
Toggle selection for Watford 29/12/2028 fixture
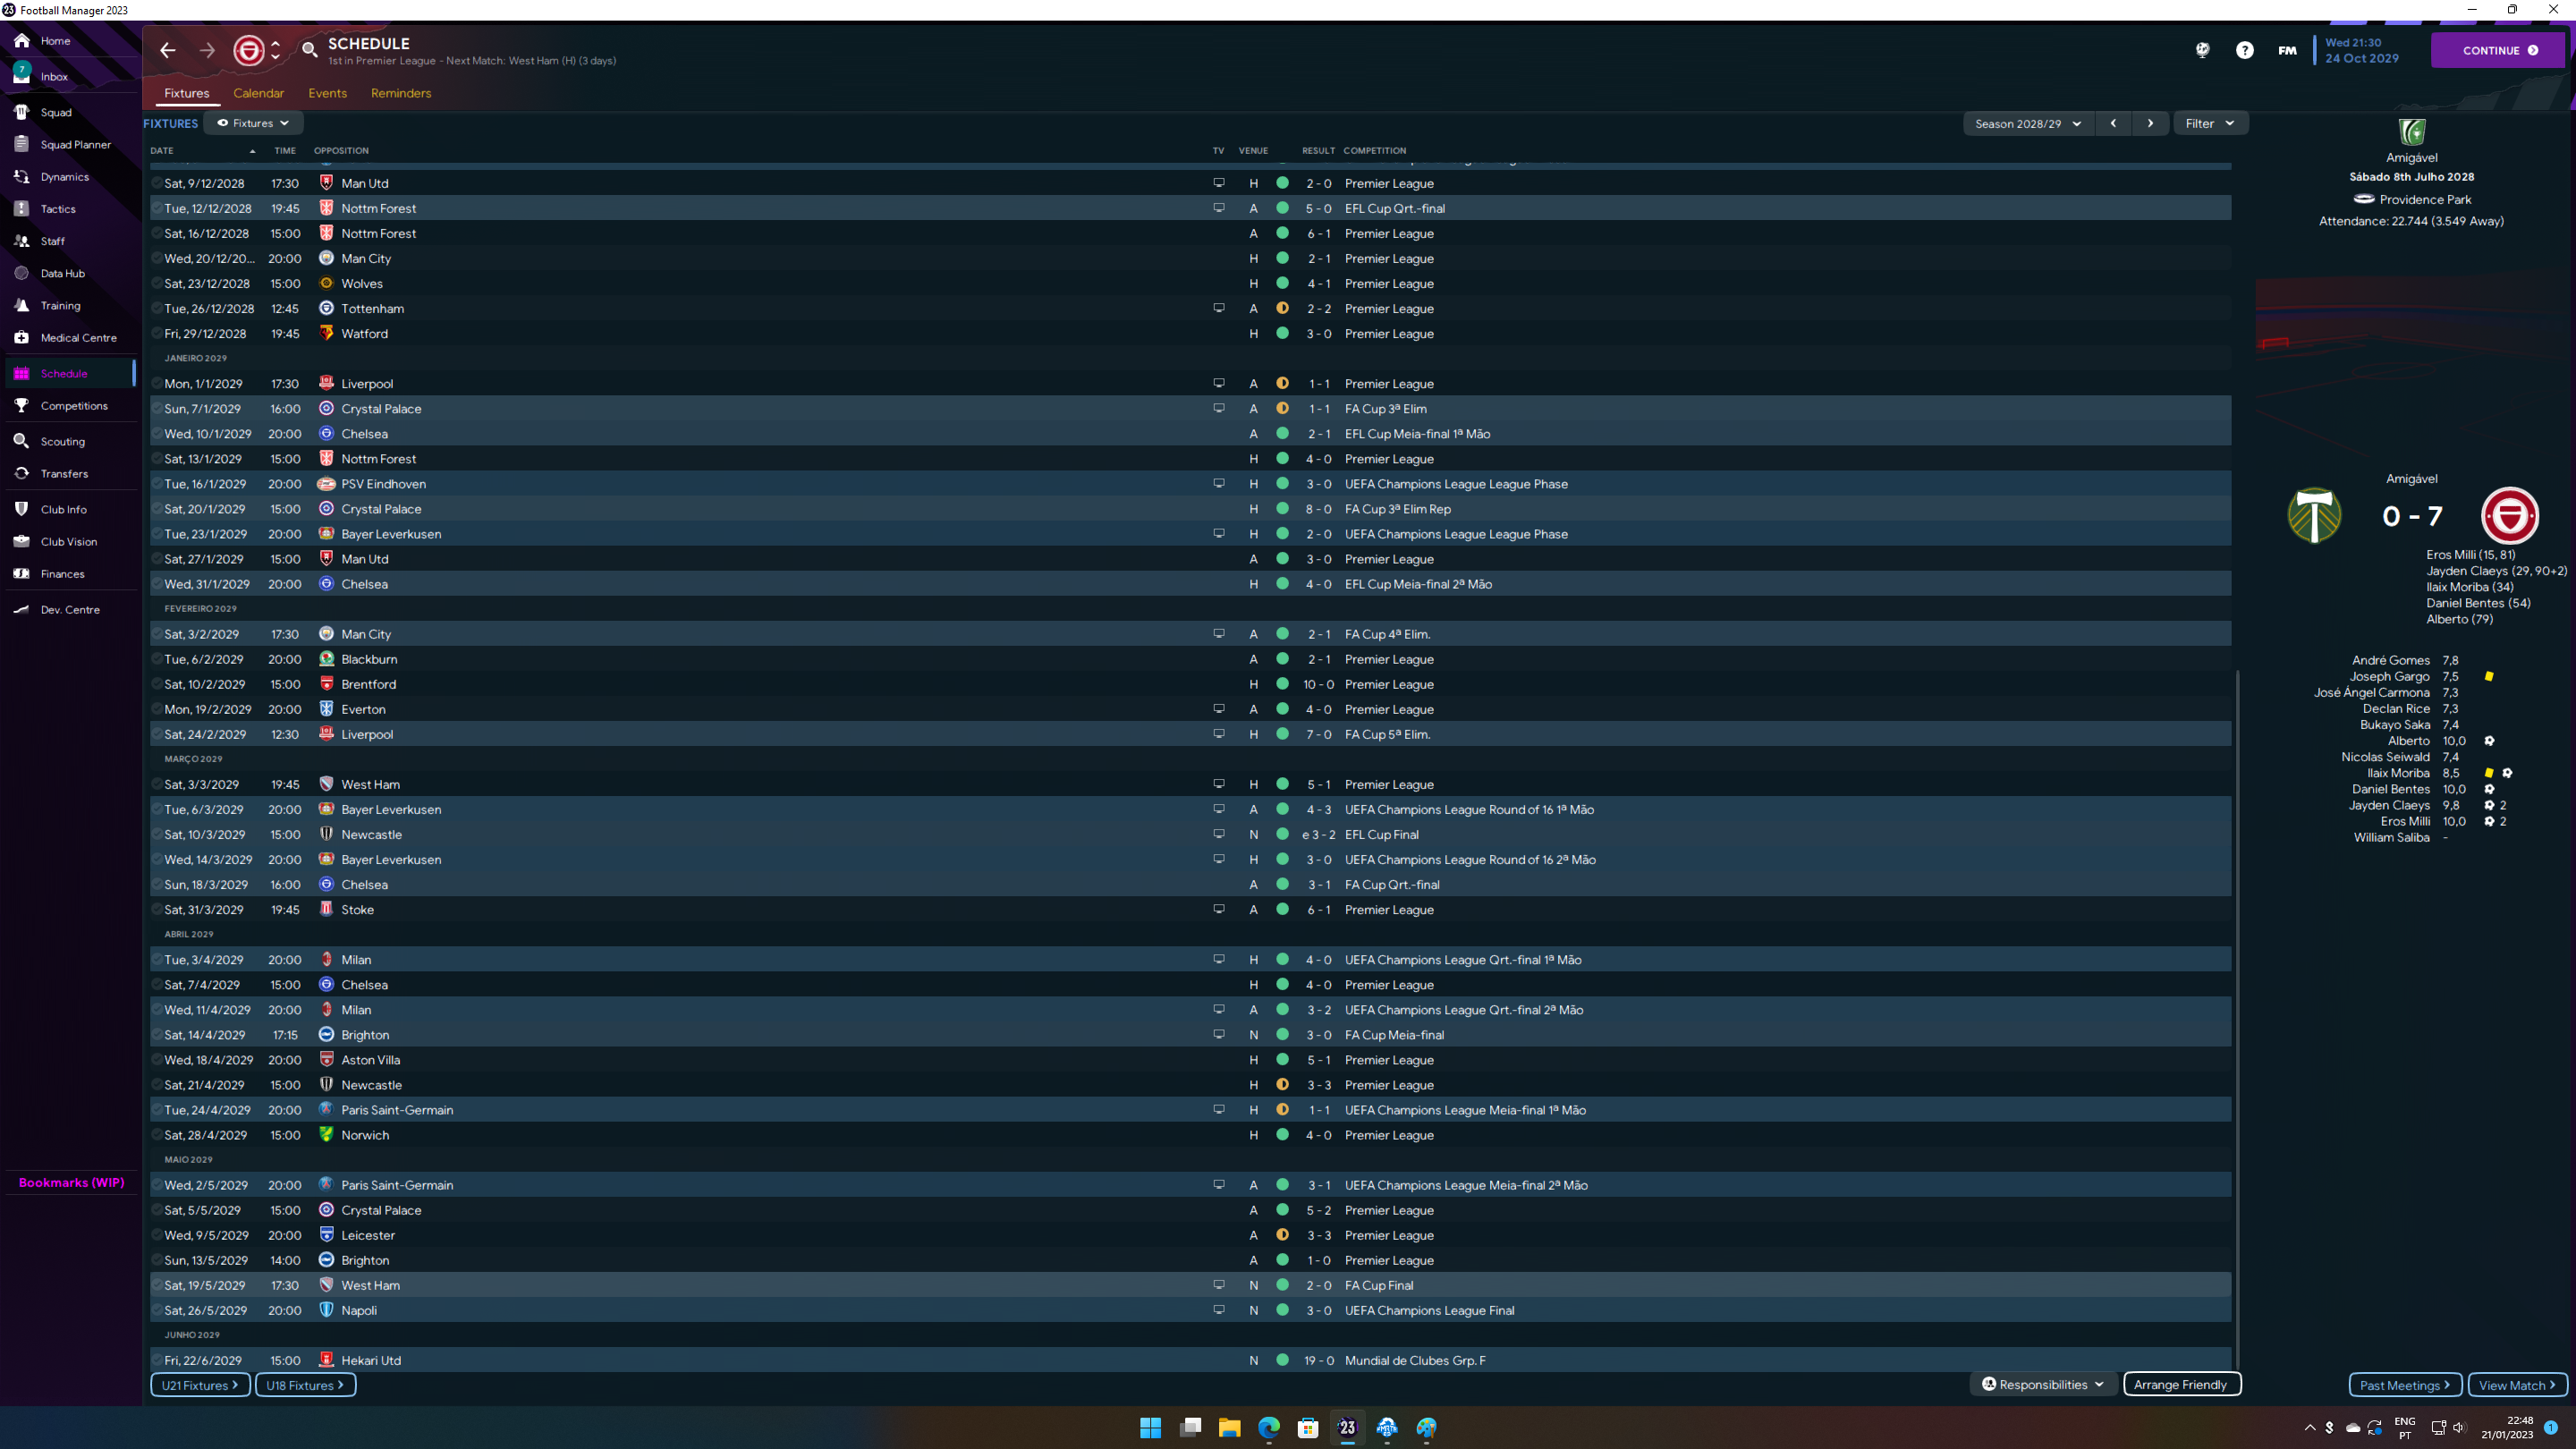coord(157,334)
